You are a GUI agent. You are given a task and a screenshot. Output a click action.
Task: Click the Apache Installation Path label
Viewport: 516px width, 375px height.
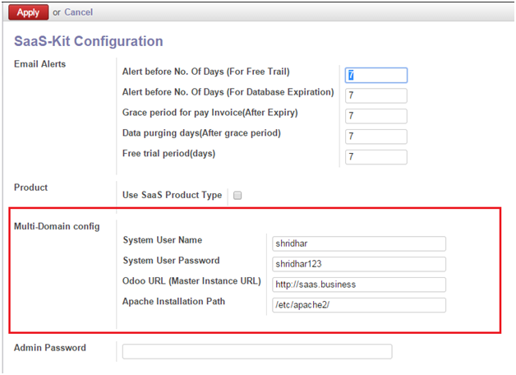pyautogui.click(x=173, y=301)
